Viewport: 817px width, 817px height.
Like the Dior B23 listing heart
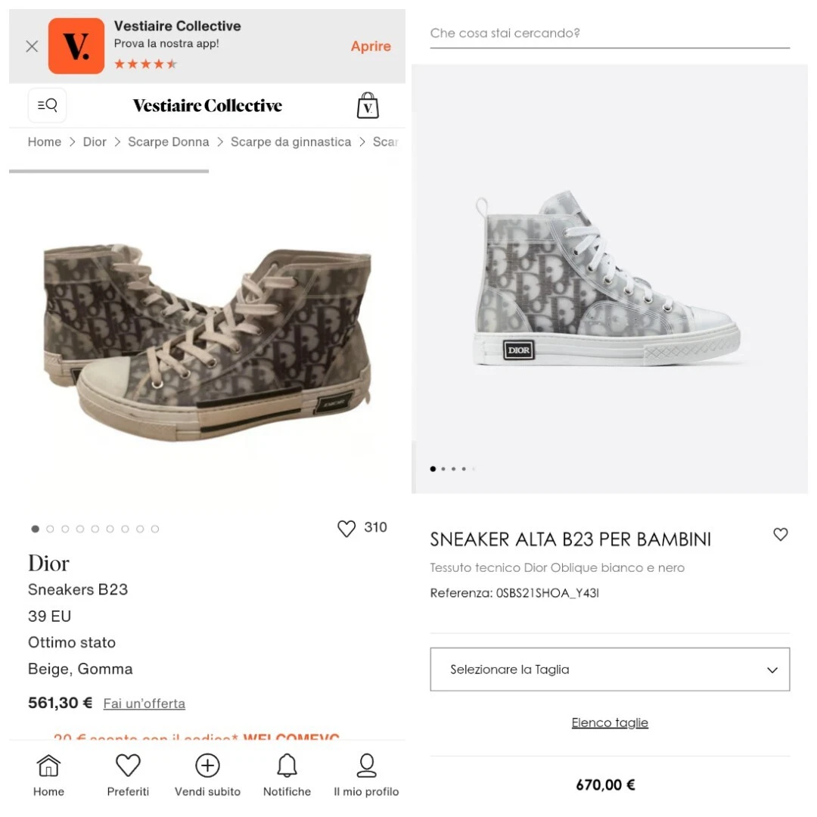(x=346, y=528)
